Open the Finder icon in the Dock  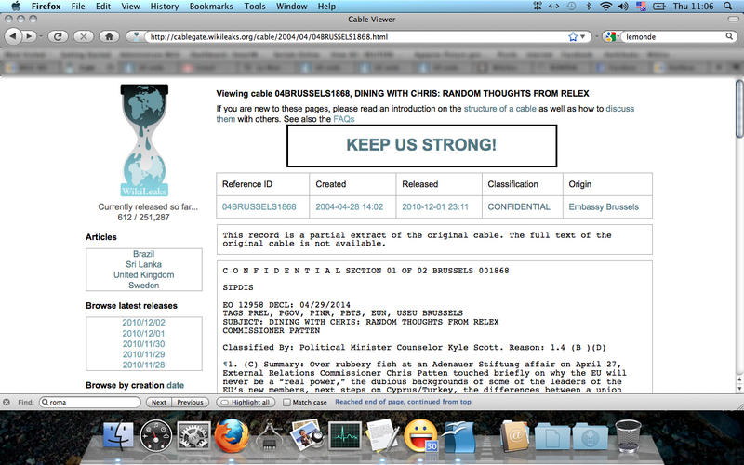pos(119,435)
